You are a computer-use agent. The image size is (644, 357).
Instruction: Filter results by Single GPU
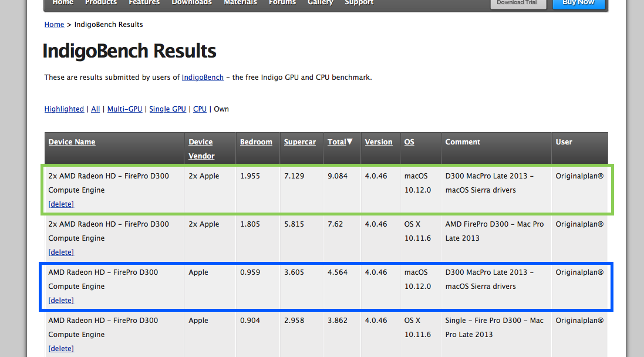click(x=167, y=109)
